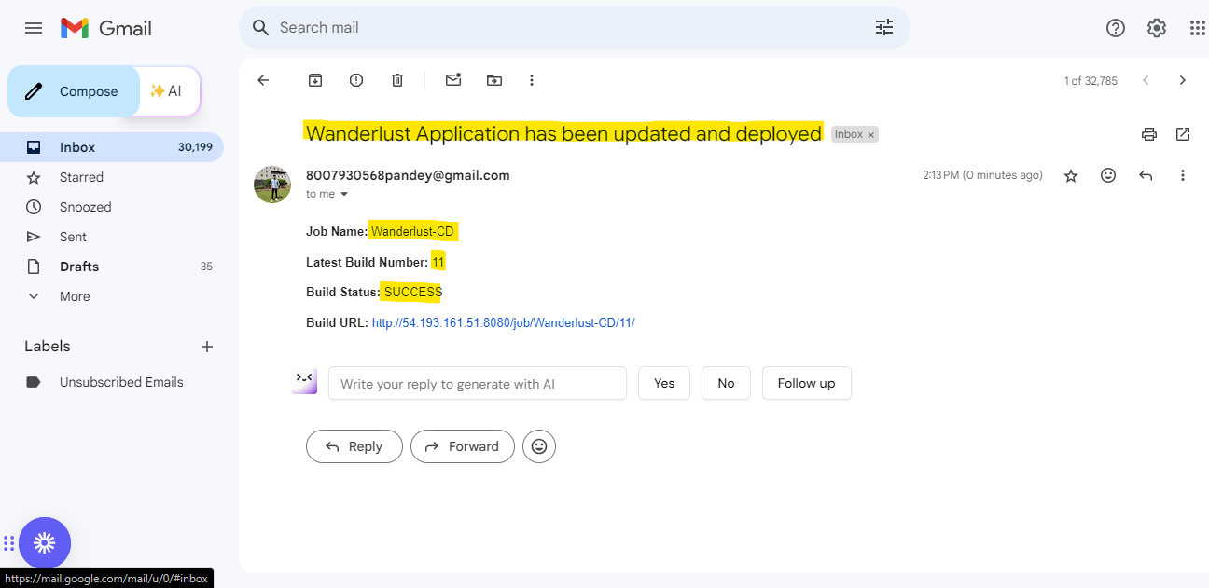The width and height of the screenshot is (1209, 588).
Task: Open the Starred folder
Action: [112, 177]
